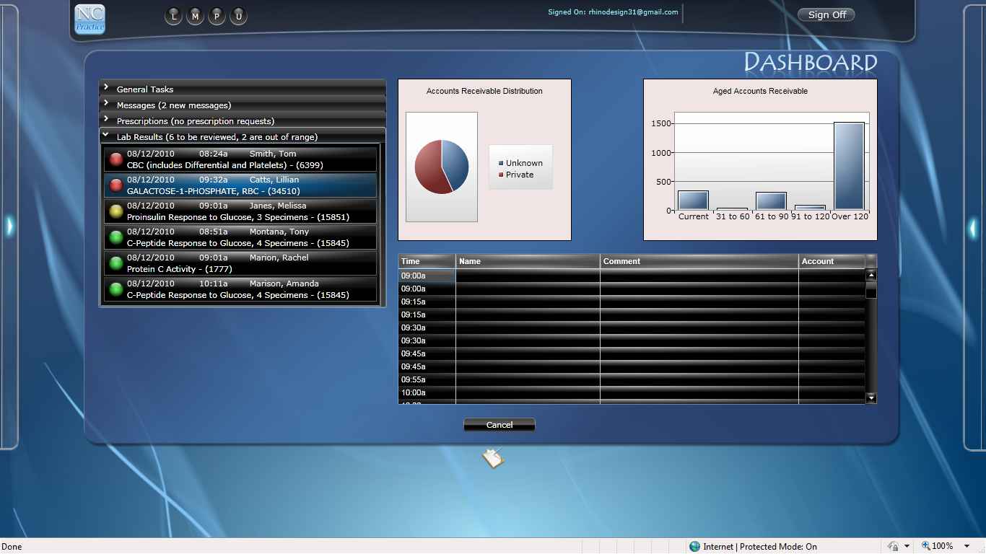Expand the Prescriptions section

pyautogui.click(x=243, y=120)
